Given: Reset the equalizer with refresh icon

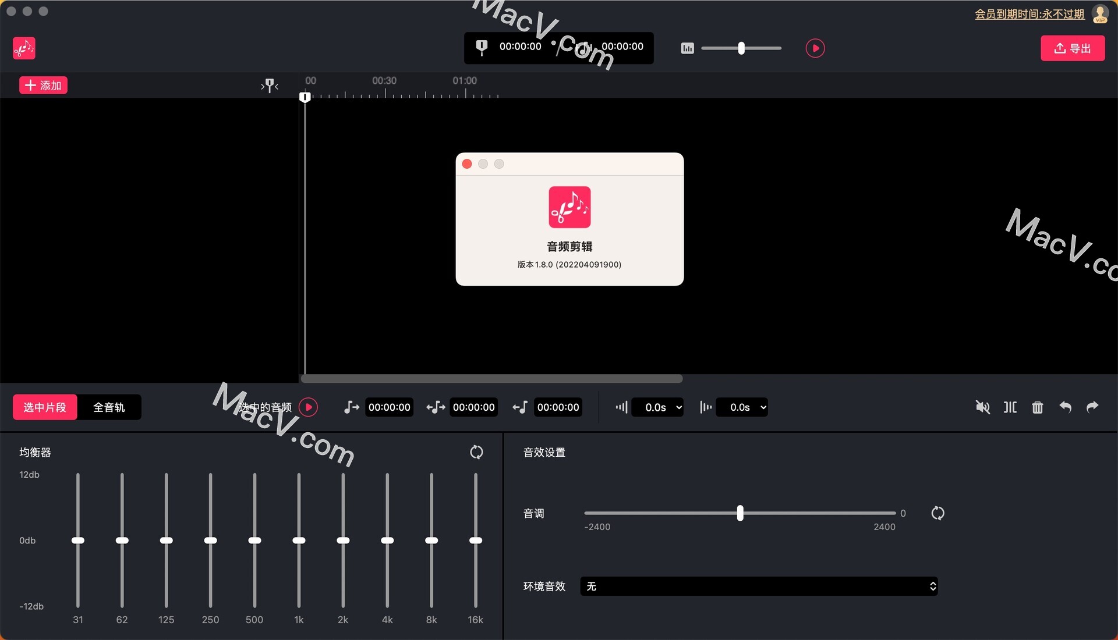Looking at the screenshot, I should pyautogui.click(x=476, y=452).
